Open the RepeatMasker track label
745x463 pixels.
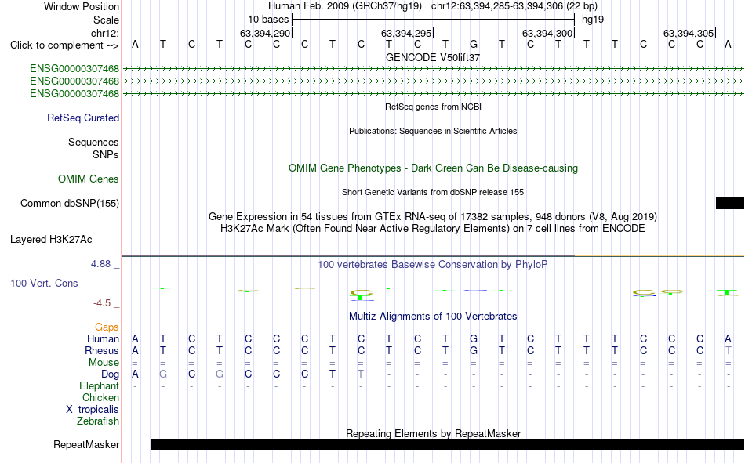[x=86, y=444]
